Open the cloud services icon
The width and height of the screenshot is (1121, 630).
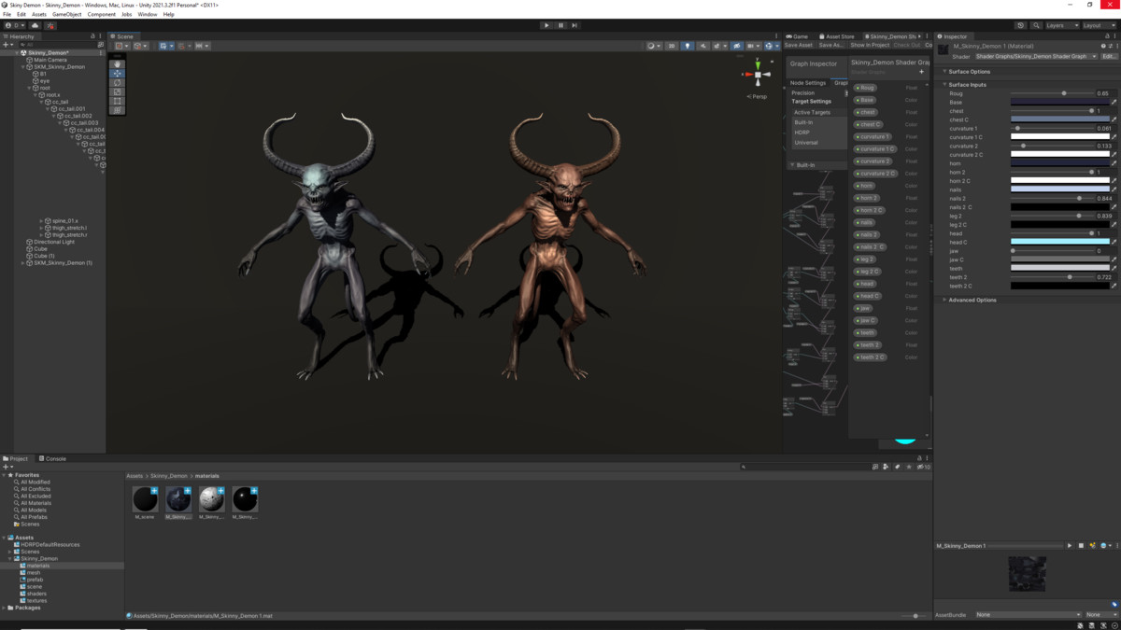(35, 25)
